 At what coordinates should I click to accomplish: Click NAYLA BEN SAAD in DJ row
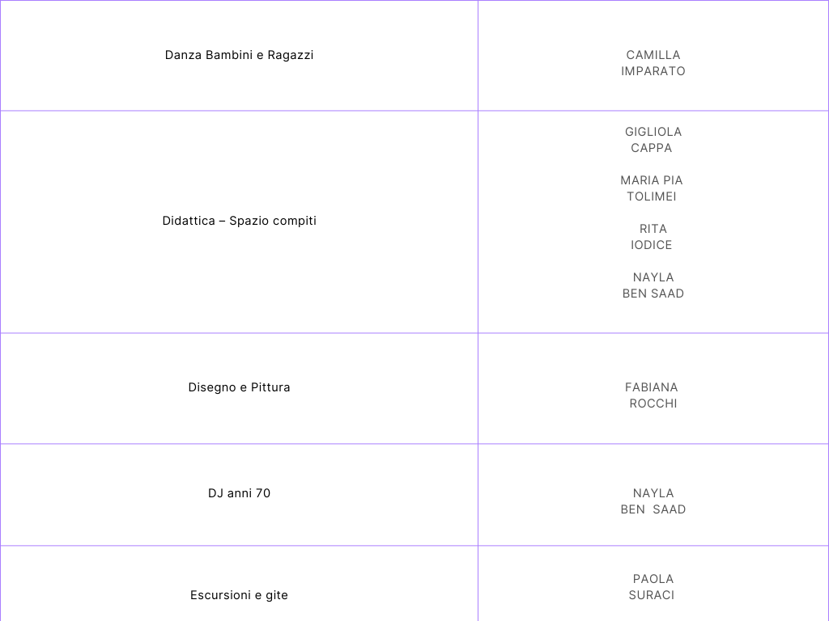(653, 501)
